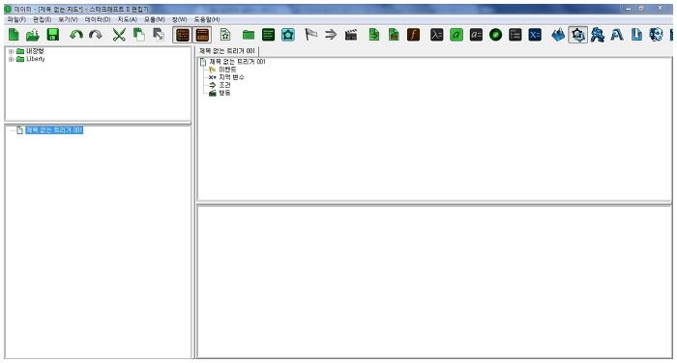The image size is (677, 363).
Task: Click the Copy pages icon
Action: (138, 35)
